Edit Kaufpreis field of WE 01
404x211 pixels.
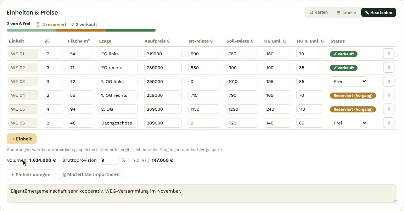(163, 54)
